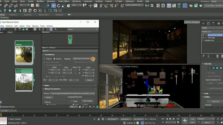Toggle Window/Crossing selection icon
Image resolution: width=223 pixels, height=125 pixels.
(x=47, y=6)
